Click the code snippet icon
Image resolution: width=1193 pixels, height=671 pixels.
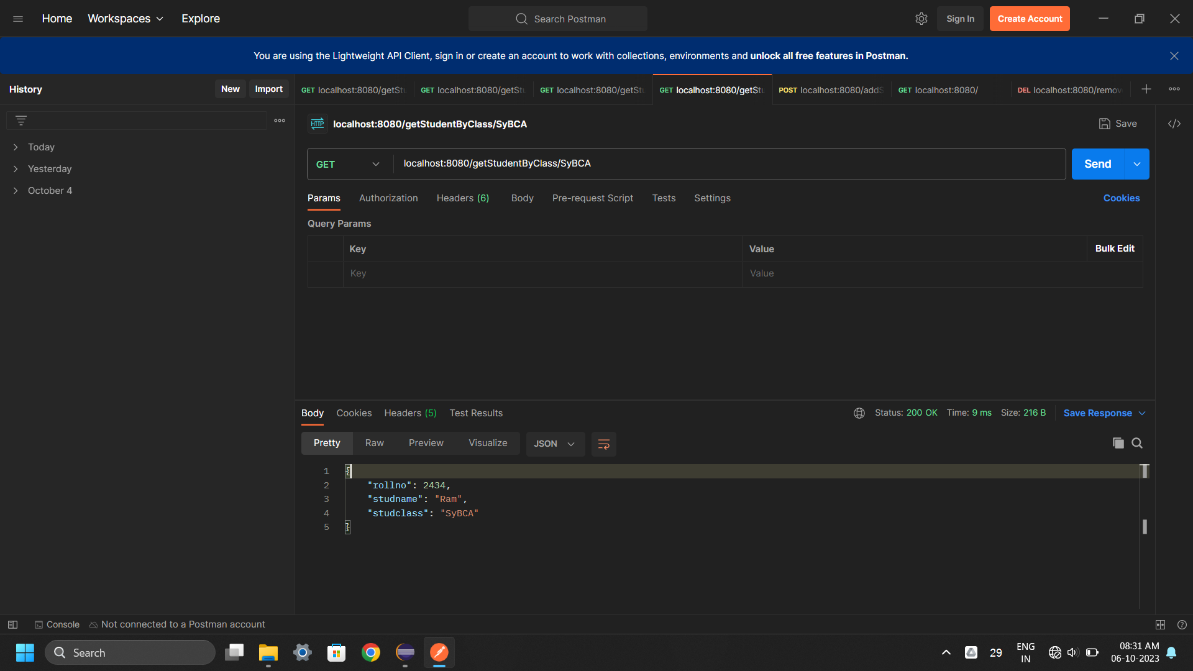click(1174, 124)
